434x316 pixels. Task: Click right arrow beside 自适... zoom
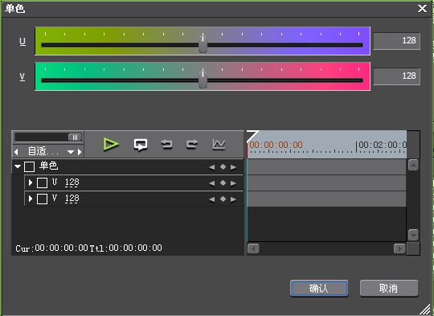pyautogui.click(x=80, y=151)
